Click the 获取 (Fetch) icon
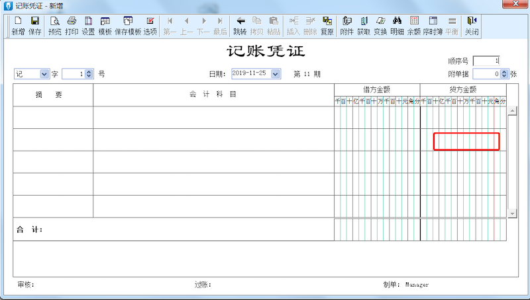The width and height of the screenshot is (530, 300). click(364, 26)
